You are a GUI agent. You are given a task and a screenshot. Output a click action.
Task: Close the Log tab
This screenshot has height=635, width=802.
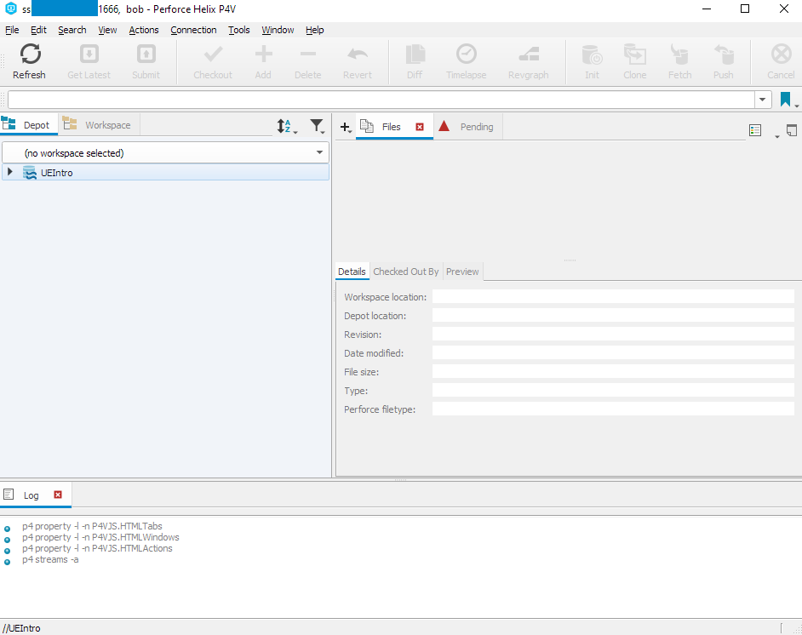[x=58, y=495]
